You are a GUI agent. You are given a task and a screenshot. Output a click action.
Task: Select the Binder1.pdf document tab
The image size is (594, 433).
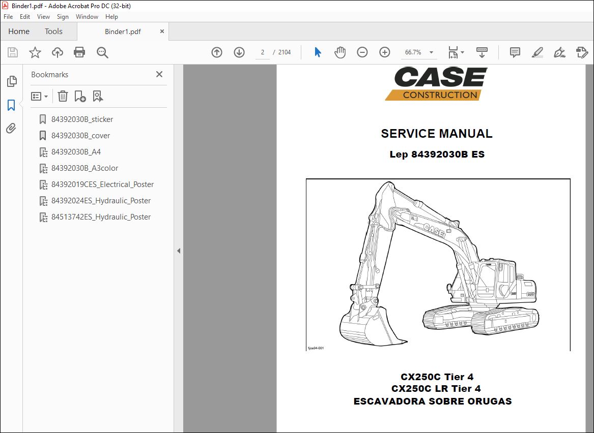tap(123, 32)
